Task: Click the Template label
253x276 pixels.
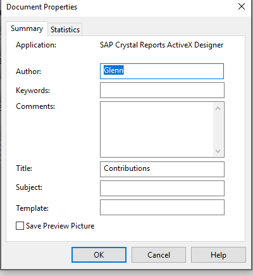Action: point(32,208)
